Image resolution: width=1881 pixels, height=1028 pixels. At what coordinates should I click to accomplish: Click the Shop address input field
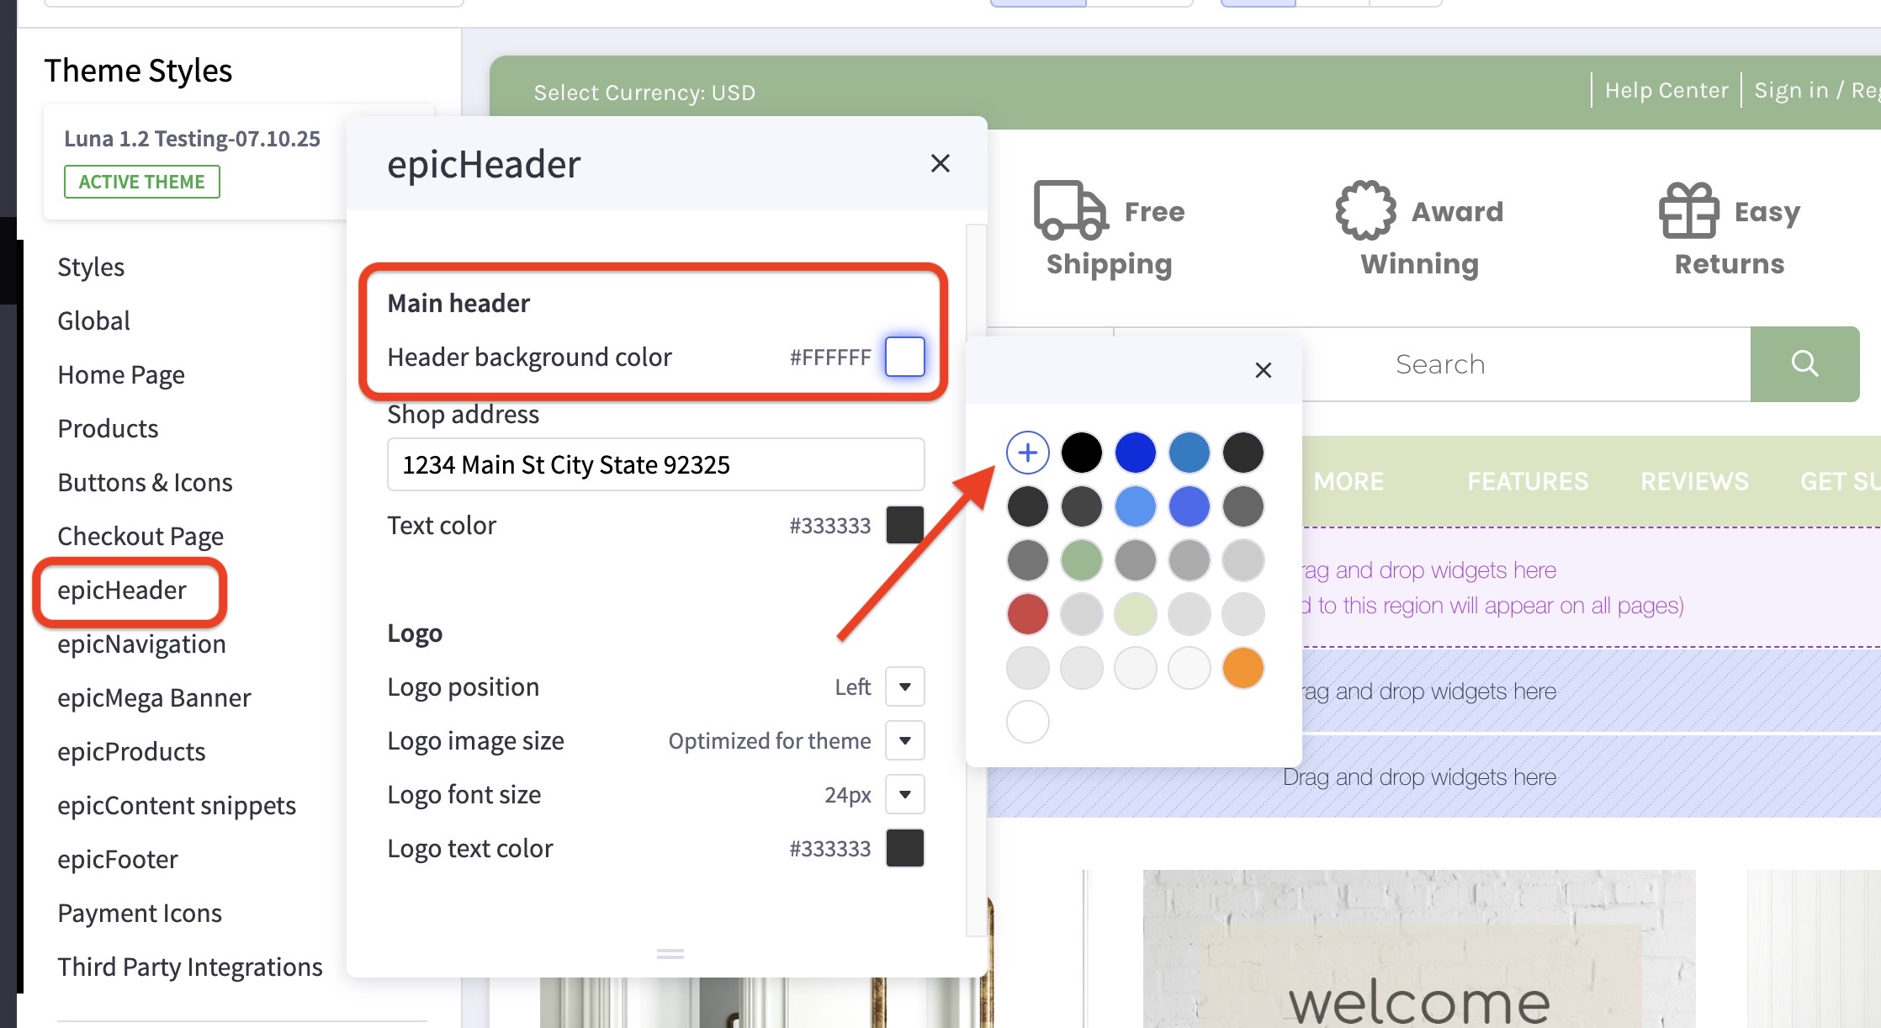[x=655, y=464]
